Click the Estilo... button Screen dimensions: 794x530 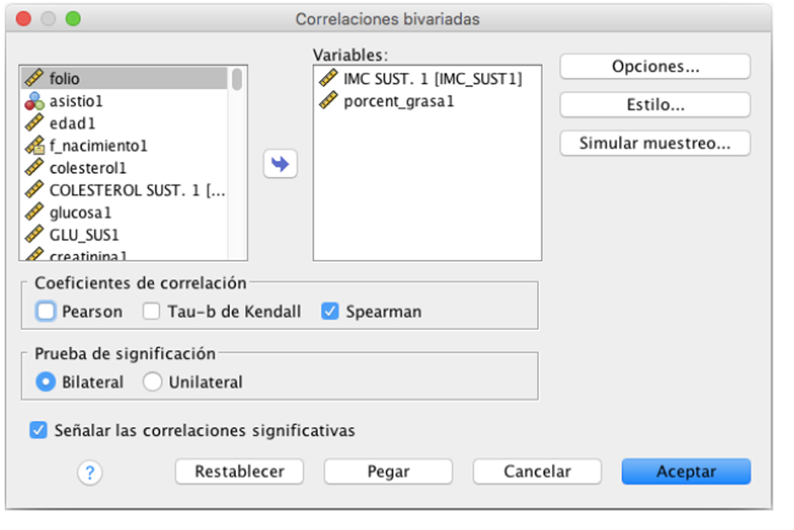[654, 105]
